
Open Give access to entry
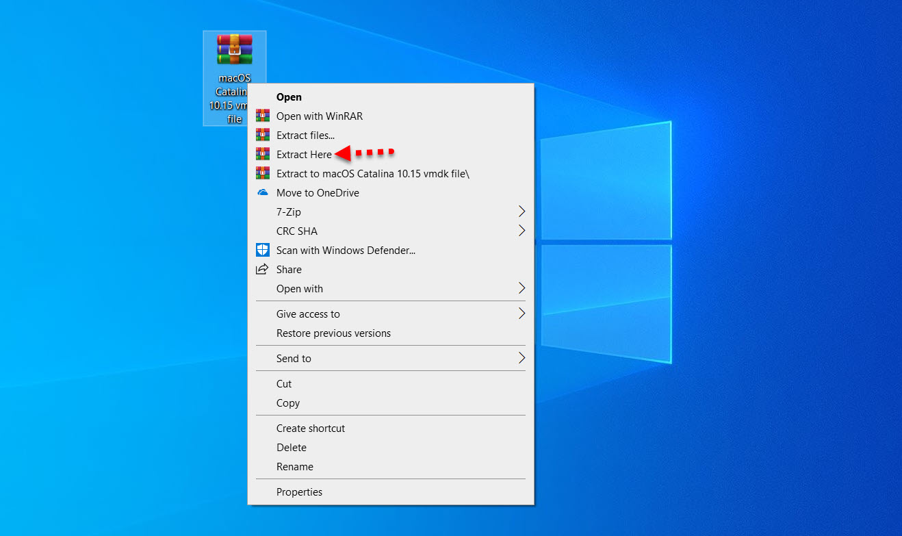pyautogui.click(x=390, y=314)
